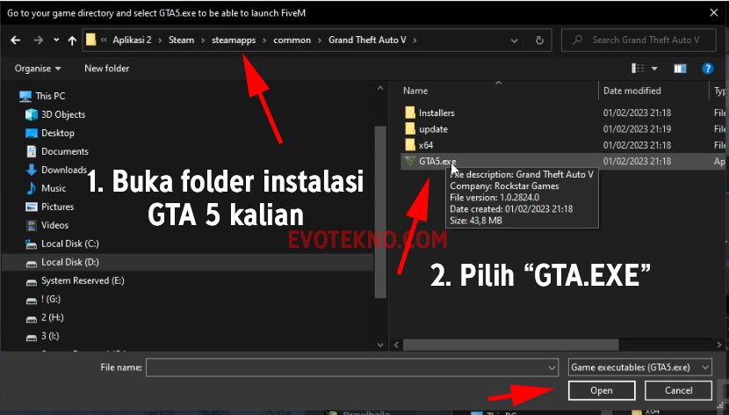The image size is (729, 415).
Task: Click the Back navigation arrow
Action: tap(15, 40)
